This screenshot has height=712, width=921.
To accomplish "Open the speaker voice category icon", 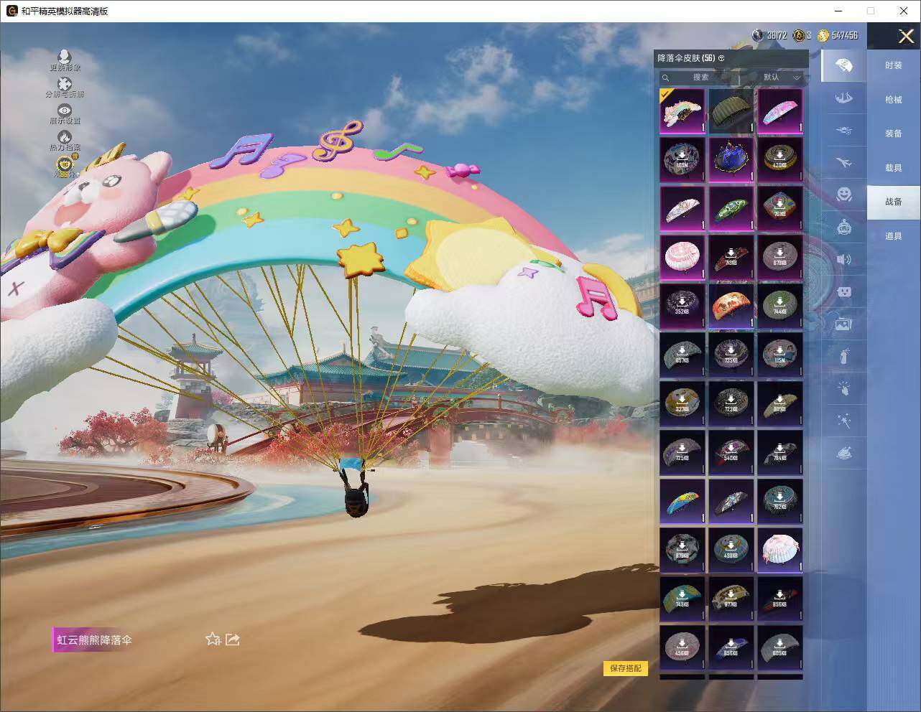I will point(844,259).
